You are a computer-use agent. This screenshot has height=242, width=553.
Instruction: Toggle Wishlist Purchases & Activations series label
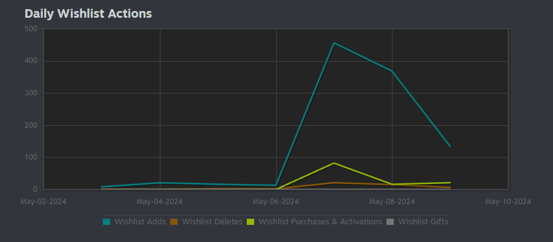click(x=320, y=222)
